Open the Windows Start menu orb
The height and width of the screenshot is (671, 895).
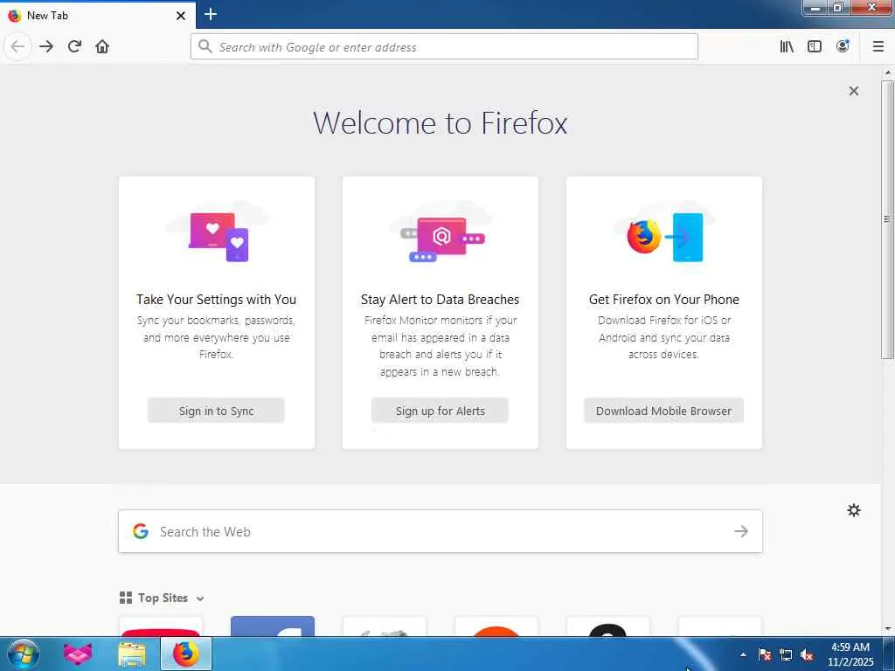[24, 654]
